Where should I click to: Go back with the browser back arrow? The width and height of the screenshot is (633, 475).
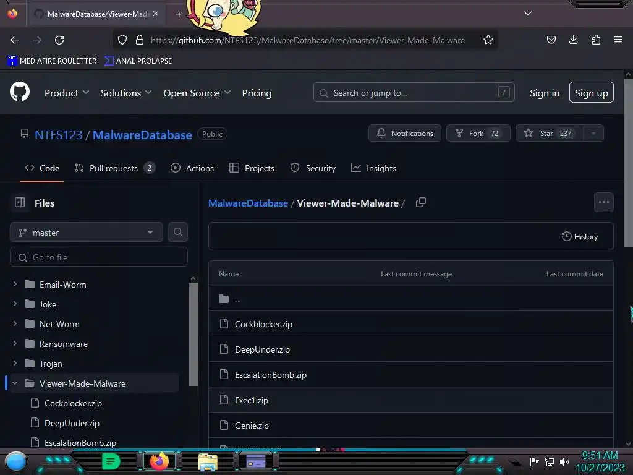tap(15, 40)
